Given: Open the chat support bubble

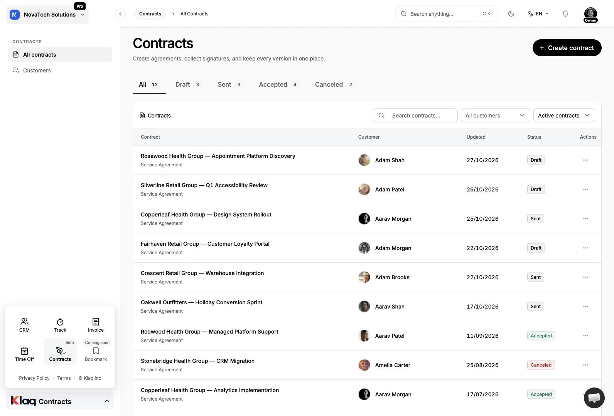Looking at the screenshot, I should [594, 398].
